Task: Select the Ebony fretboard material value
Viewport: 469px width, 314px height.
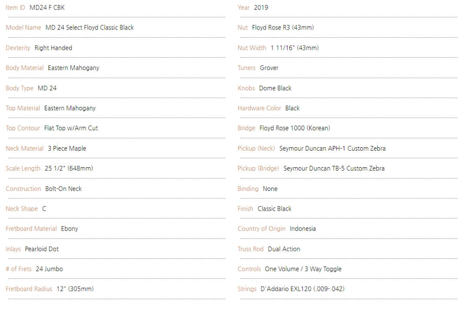Action: 69,229
